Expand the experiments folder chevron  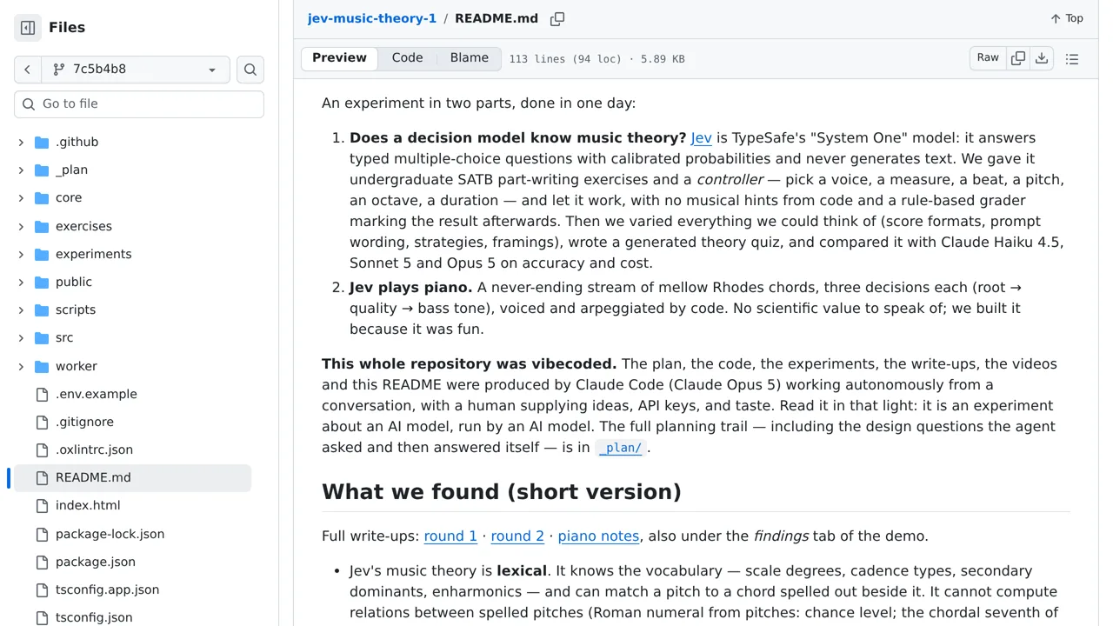click(x=21, y=254)
